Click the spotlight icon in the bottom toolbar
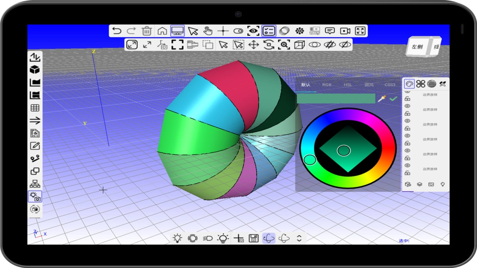 click(x=208, y=238)
